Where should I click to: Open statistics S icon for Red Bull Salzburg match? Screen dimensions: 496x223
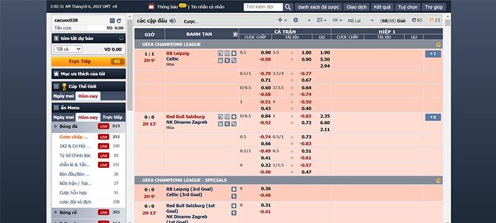[x=227, y=123]
